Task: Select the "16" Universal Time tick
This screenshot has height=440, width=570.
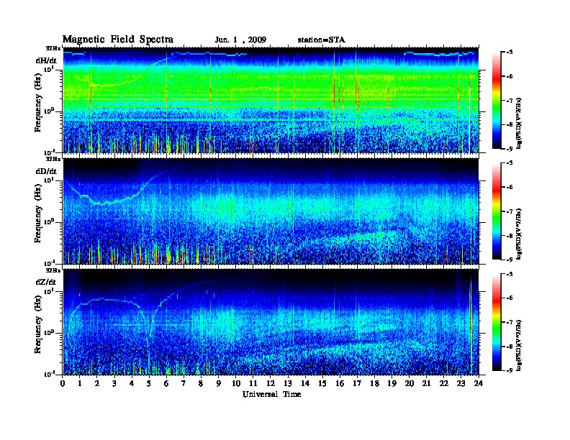Action: pos(340,384)
